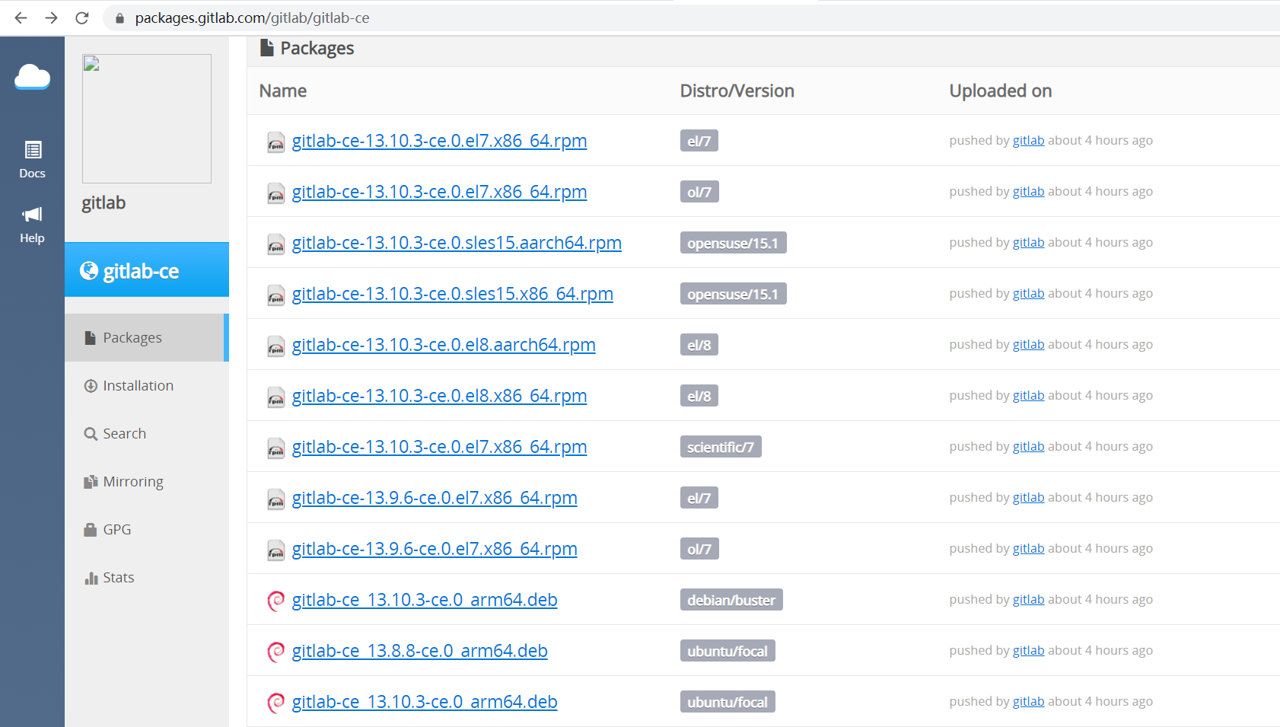This screenshot has height=727, width=1280.
Task: Click the address bar URL
Action: pos(252,18)
